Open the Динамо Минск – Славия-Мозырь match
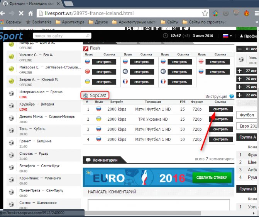The image size is (259, 217). point(44,119)
